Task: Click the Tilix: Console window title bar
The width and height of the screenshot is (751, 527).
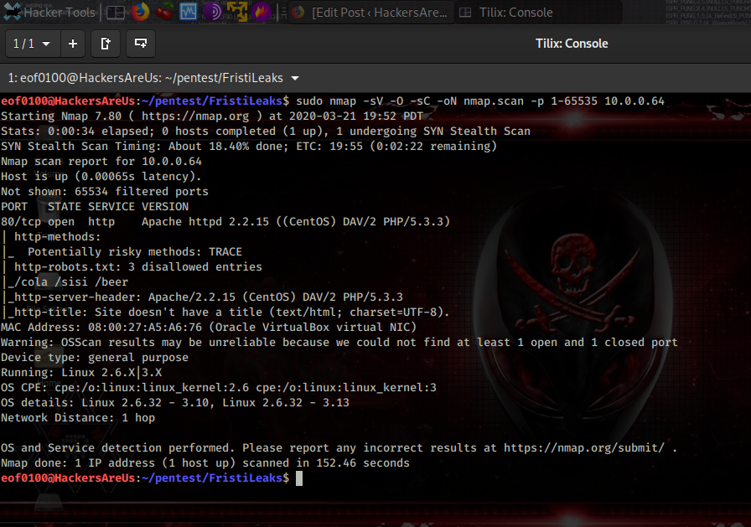Action: (x=572, y=44)
